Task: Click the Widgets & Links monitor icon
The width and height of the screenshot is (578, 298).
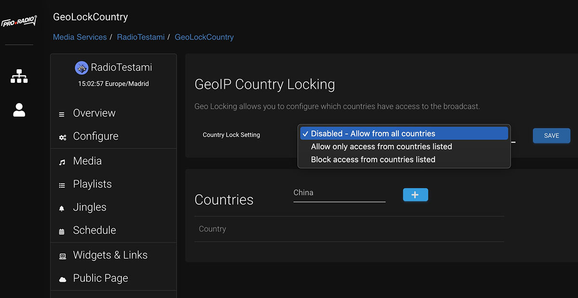Action: [62, 256]
